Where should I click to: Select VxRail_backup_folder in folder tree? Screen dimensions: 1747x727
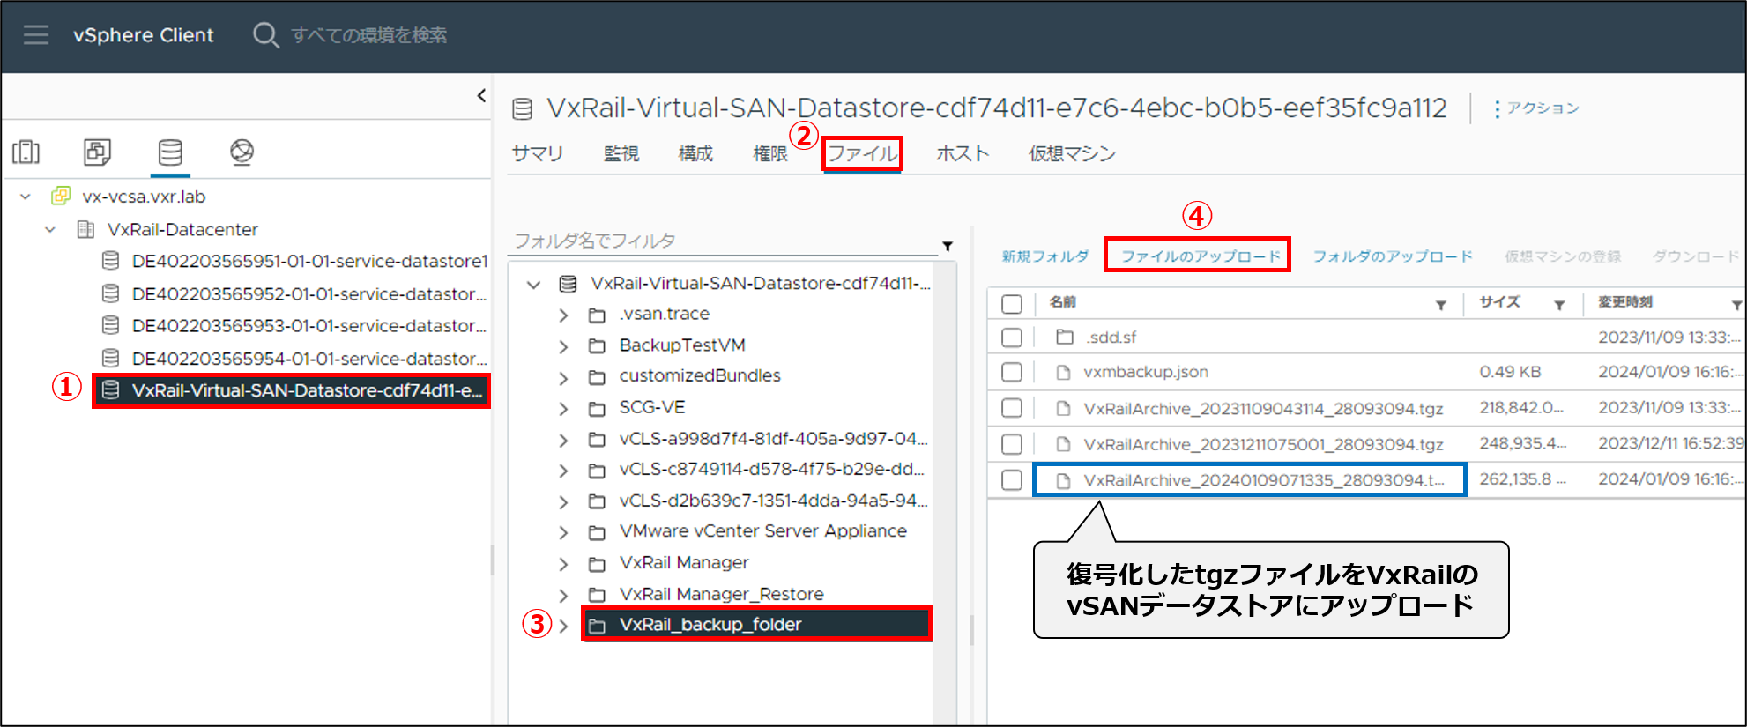(x=710, y=625)
